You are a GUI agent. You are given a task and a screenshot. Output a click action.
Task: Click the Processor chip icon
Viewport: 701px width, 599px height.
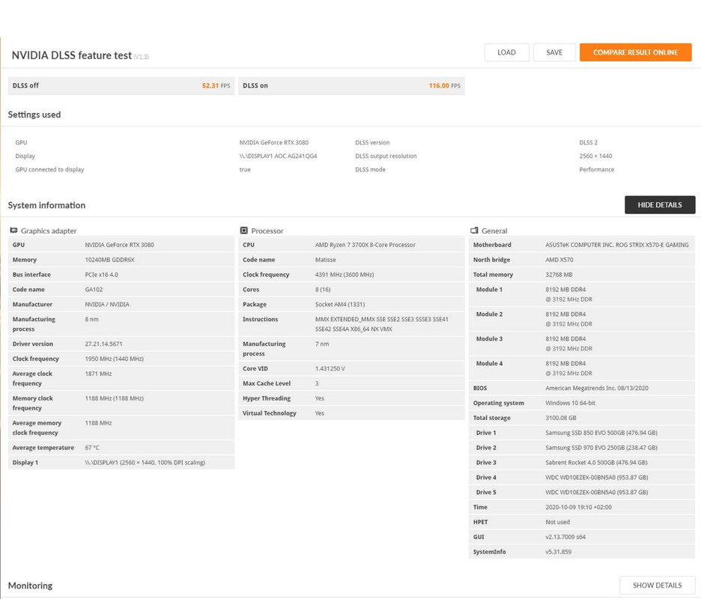[x=244, y=231]
